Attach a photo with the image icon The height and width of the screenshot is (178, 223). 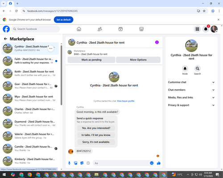(x=76, y=163)
